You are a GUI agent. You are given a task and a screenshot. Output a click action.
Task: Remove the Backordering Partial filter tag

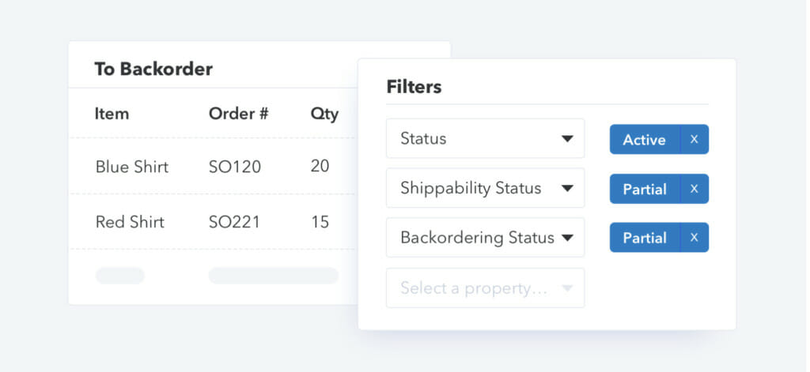click(694, 238)
